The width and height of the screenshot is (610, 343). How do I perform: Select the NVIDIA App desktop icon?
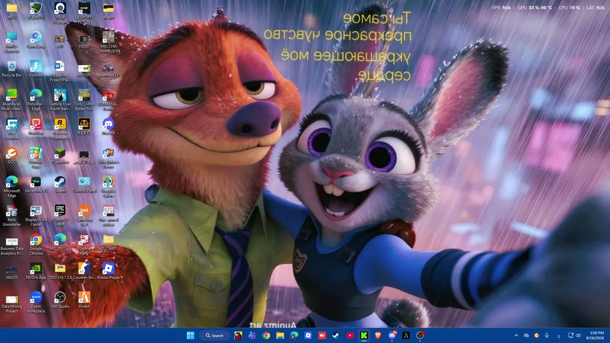coord(36,272)
